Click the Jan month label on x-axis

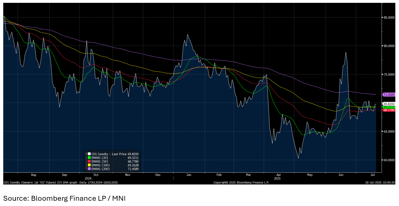189,175
